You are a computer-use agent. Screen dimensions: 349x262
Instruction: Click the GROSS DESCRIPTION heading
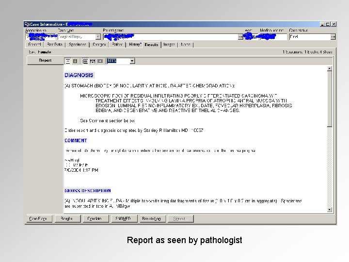coord(88,191)
